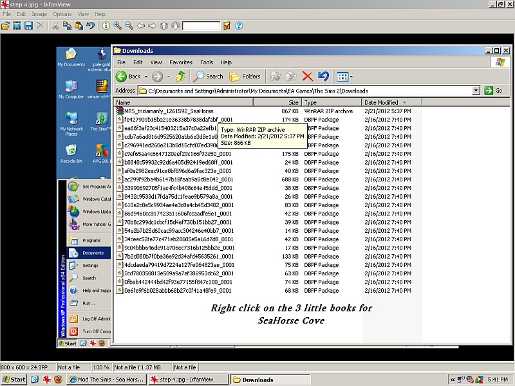Click Search in the Downloads toolbar
The width and height of the screenshot is (515, 386).
pos(207,77)
